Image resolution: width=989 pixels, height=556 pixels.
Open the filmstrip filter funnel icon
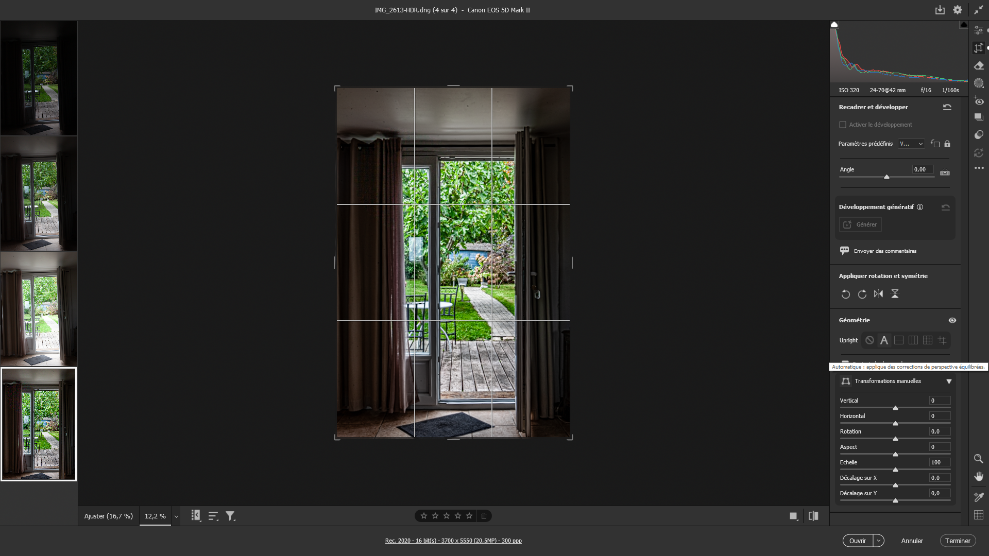[x=230, y=516]
